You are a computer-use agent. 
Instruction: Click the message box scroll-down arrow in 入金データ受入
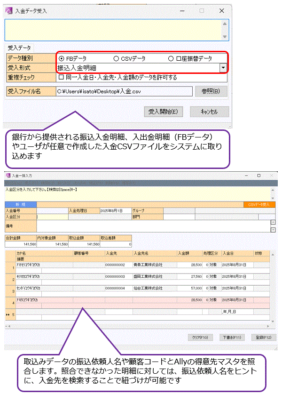click(x=225, y=37)
